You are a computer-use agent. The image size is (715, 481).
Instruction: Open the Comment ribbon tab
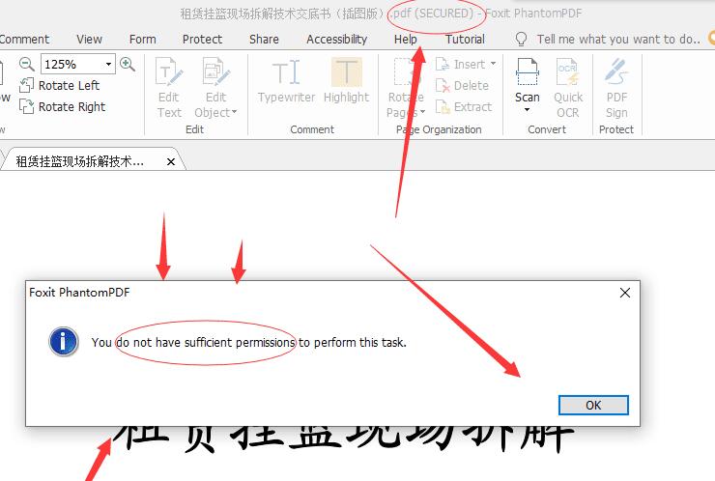[x=24, y=40]
